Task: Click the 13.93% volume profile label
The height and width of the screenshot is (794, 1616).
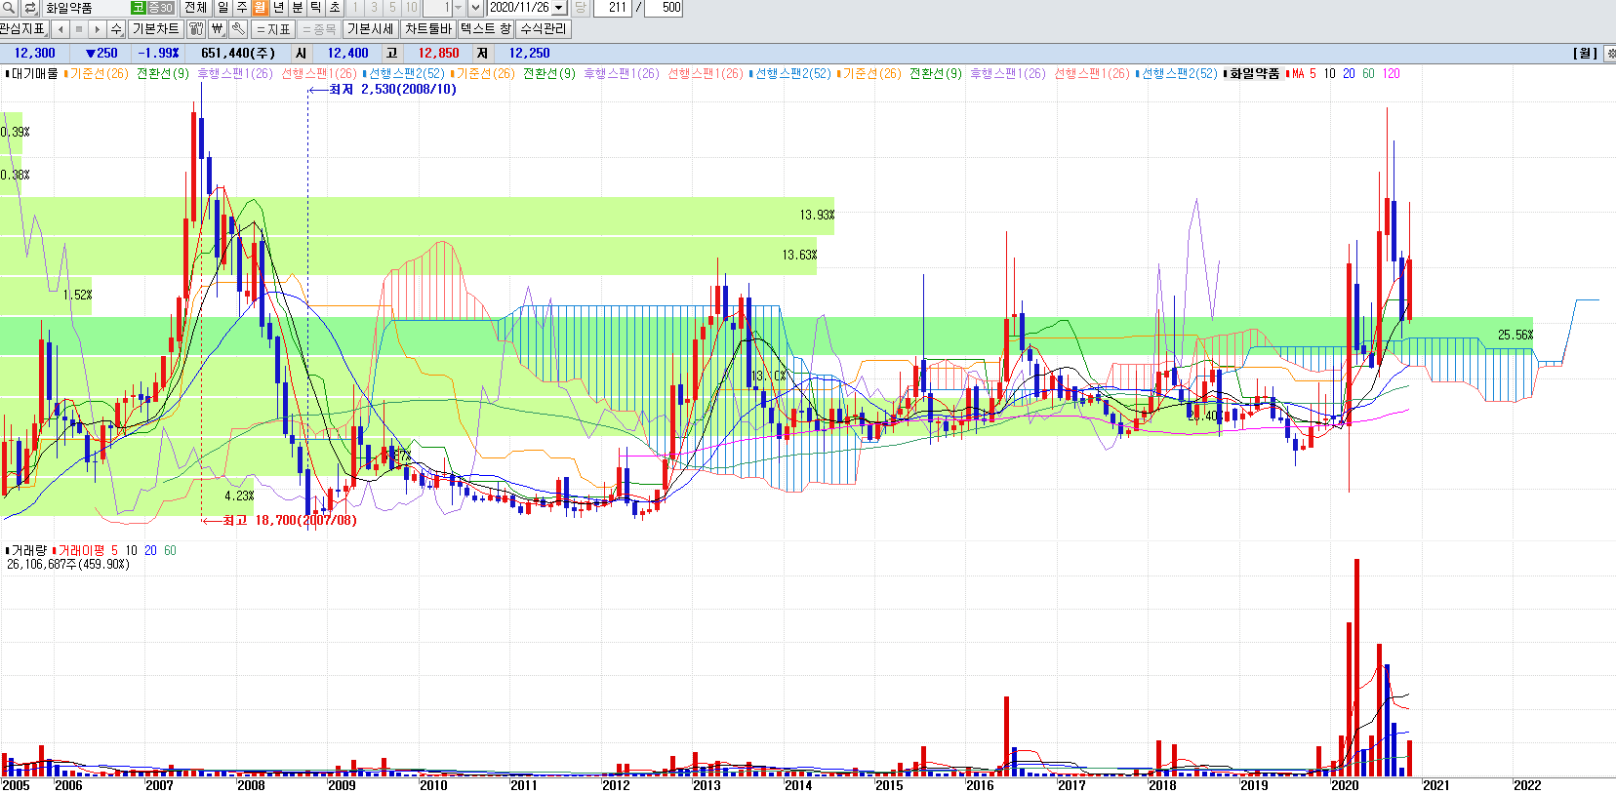Action: (817, 215)
